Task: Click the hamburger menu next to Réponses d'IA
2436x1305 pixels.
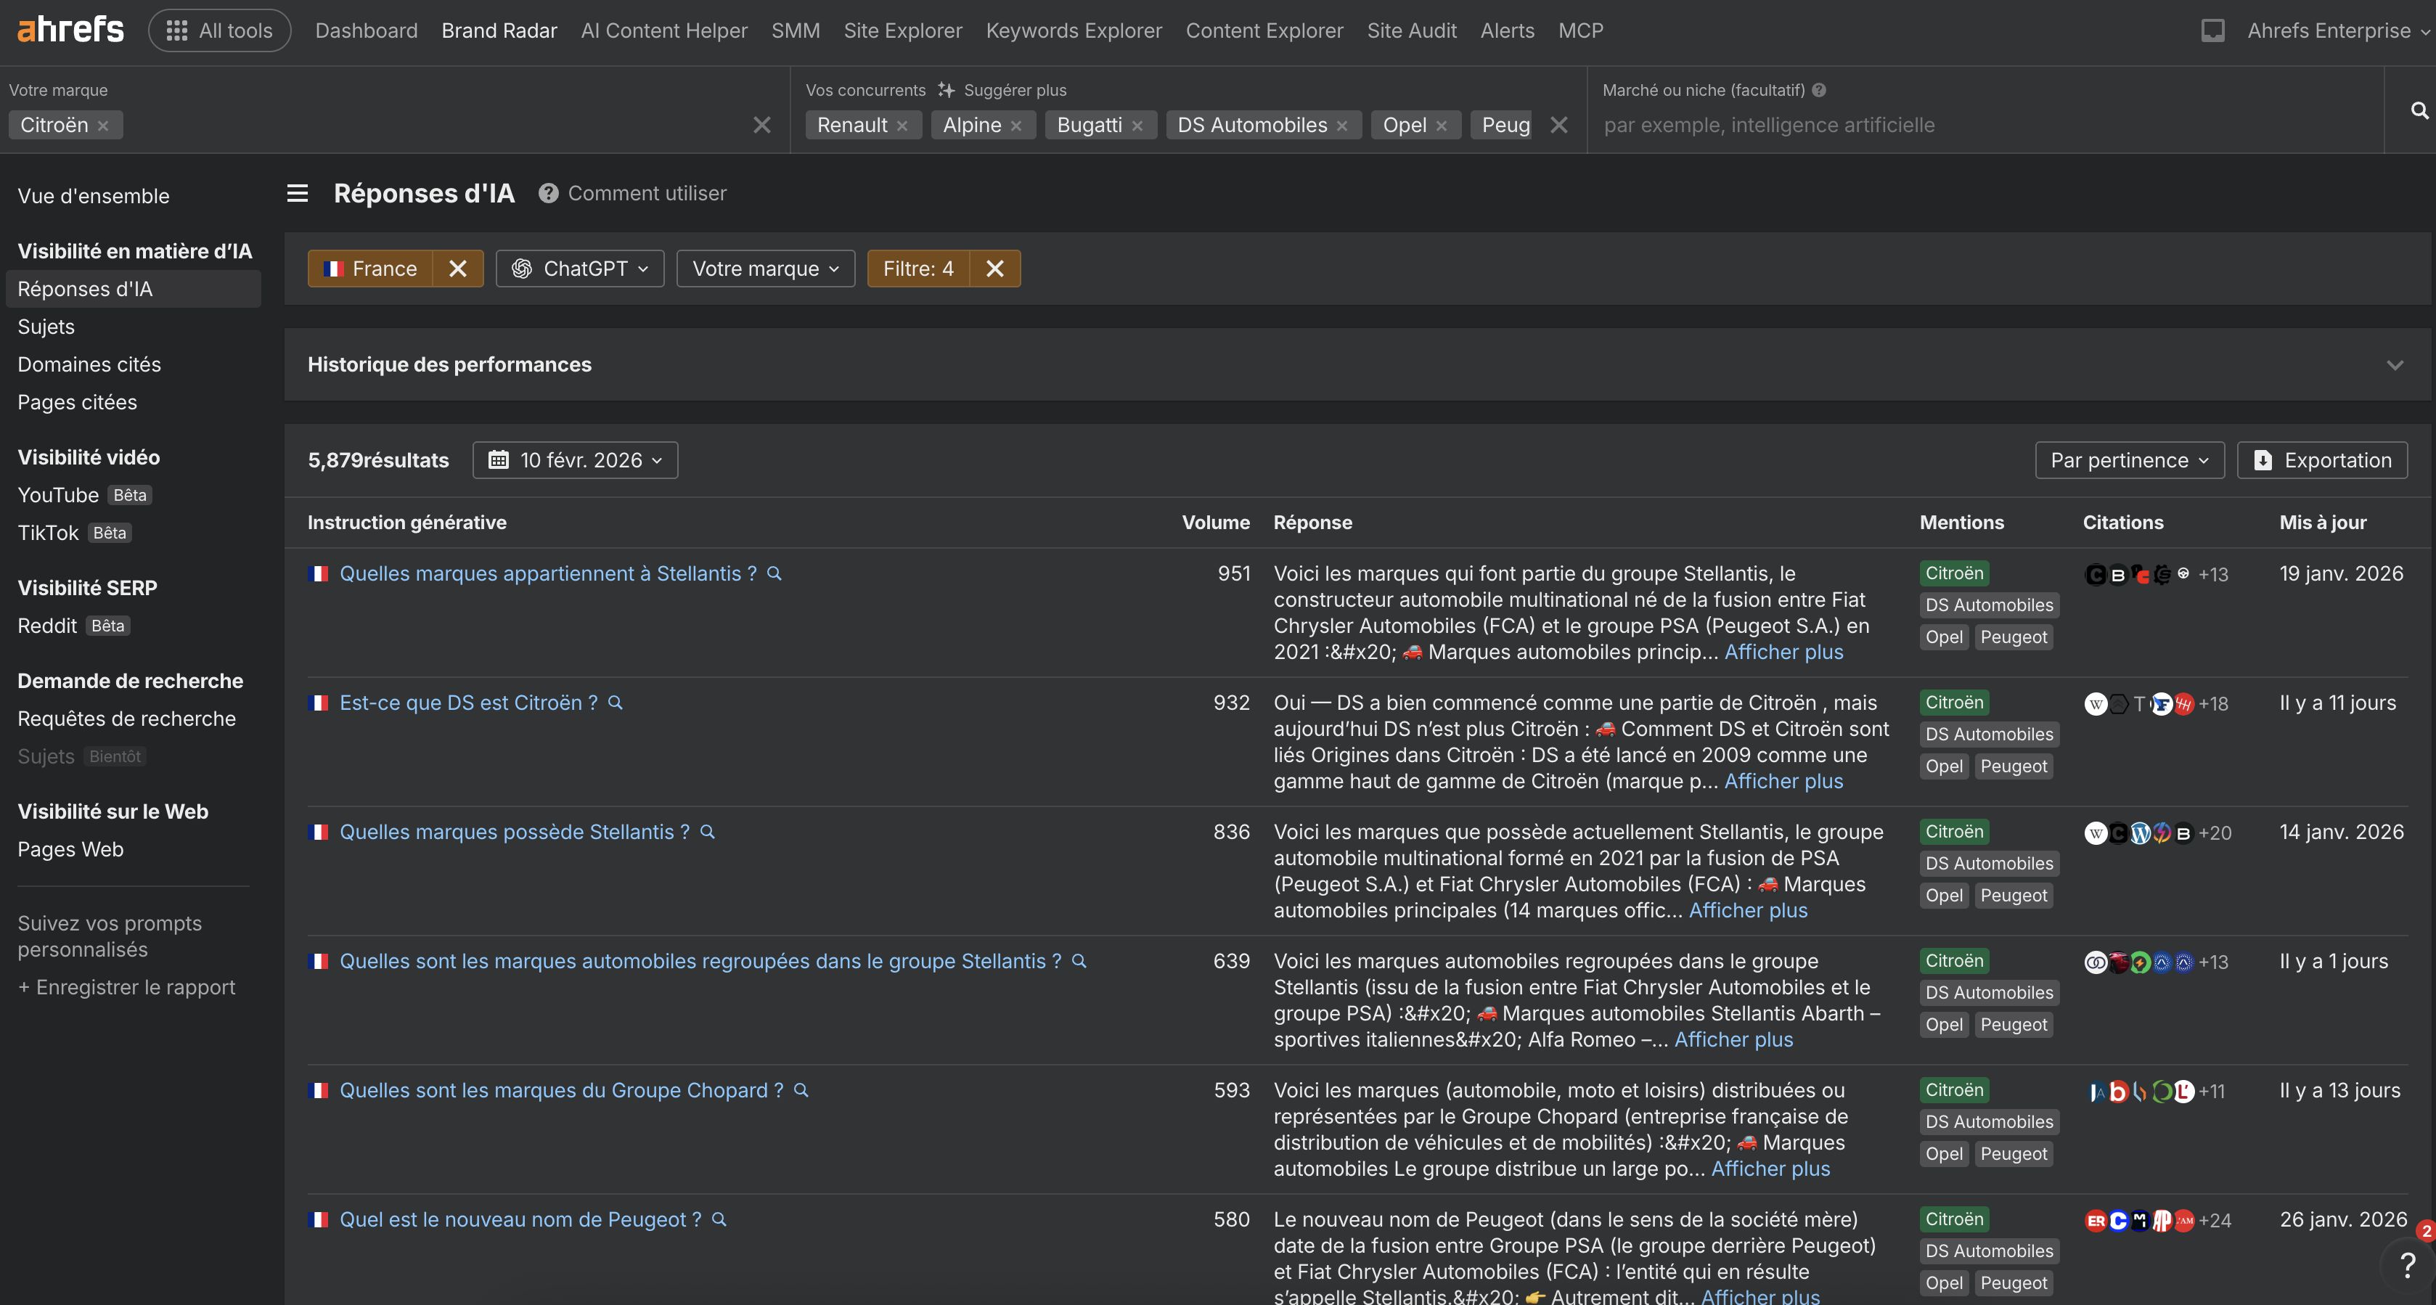Action: 297,192
